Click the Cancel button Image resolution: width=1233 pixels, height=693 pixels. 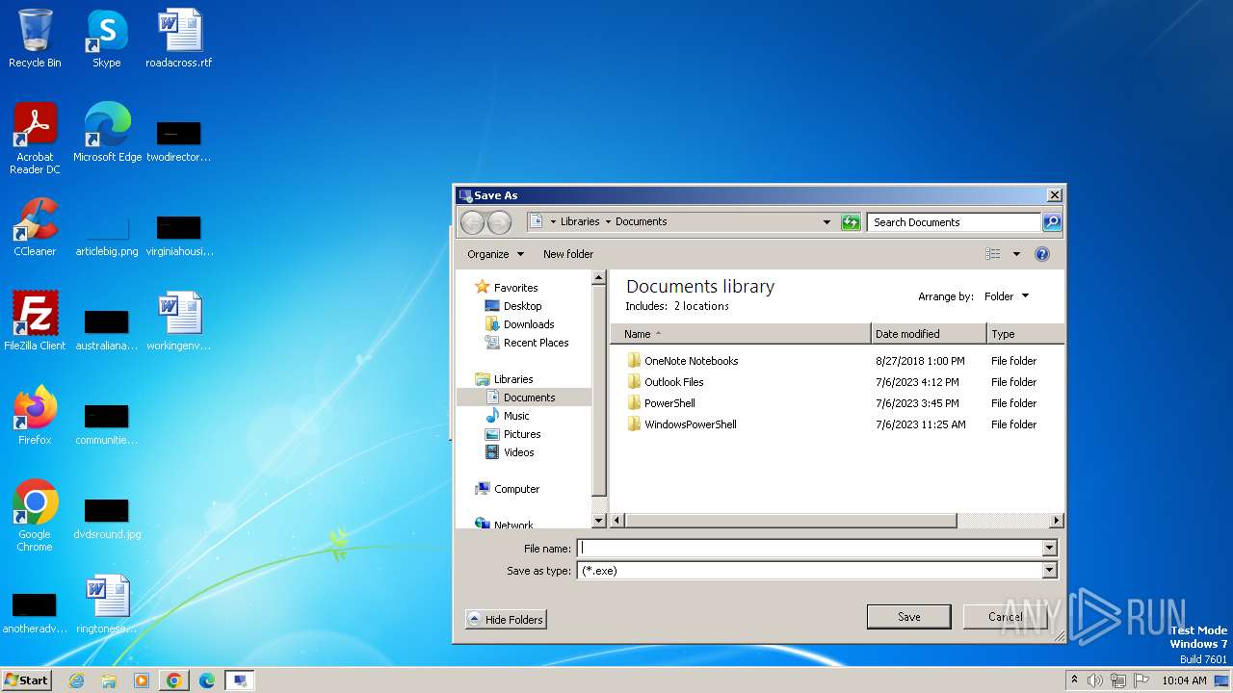[1005, 617]
